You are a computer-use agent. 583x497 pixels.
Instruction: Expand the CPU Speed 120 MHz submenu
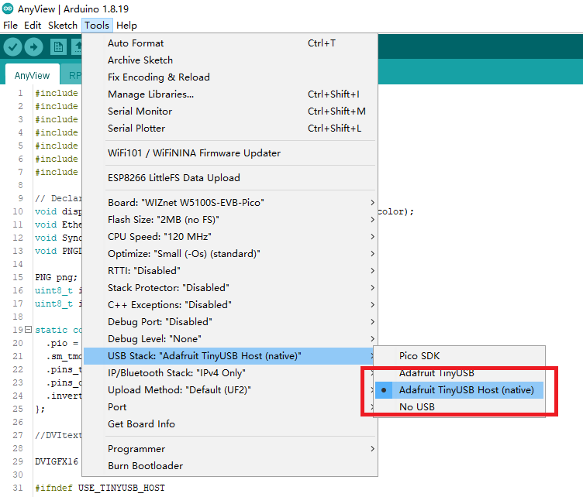coord(229,237)
